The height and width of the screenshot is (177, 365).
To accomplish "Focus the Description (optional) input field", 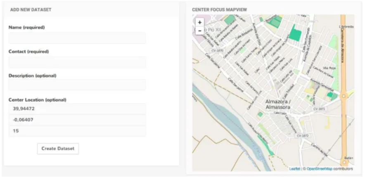I will (77, 85).
